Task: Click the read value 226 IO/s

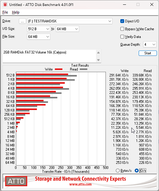Action: 145,162
